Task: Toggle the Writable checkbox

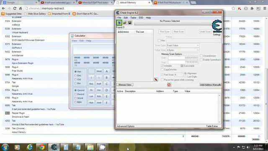Action: click(162, 66)
